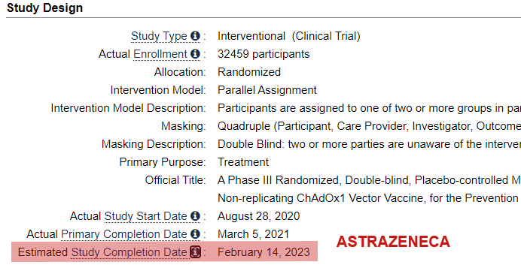Click the August 28, 2020 date value

258,216
